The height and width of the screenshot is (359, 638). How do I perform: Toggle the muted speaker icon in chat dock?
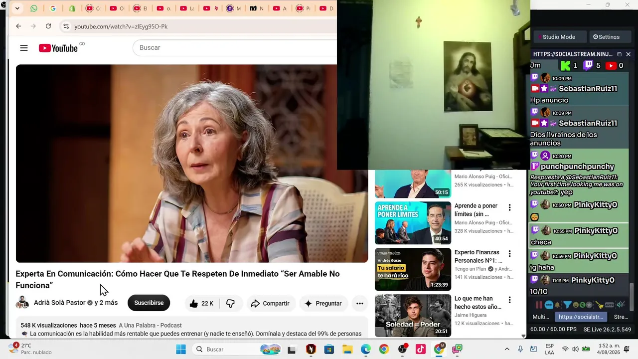click(621, 305)
